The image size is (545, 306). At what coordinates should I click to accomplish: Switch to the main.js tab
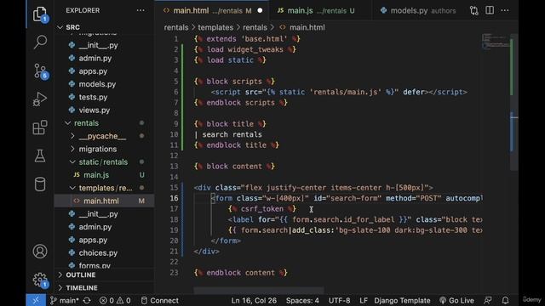pos(320,11)
